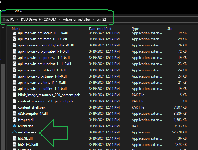Select api-ms-win-crt-multibyte-l1-1-0.dll file icon
Image resolution: width=198 pixels, height=150 pixels.
(x=15, y=45)
